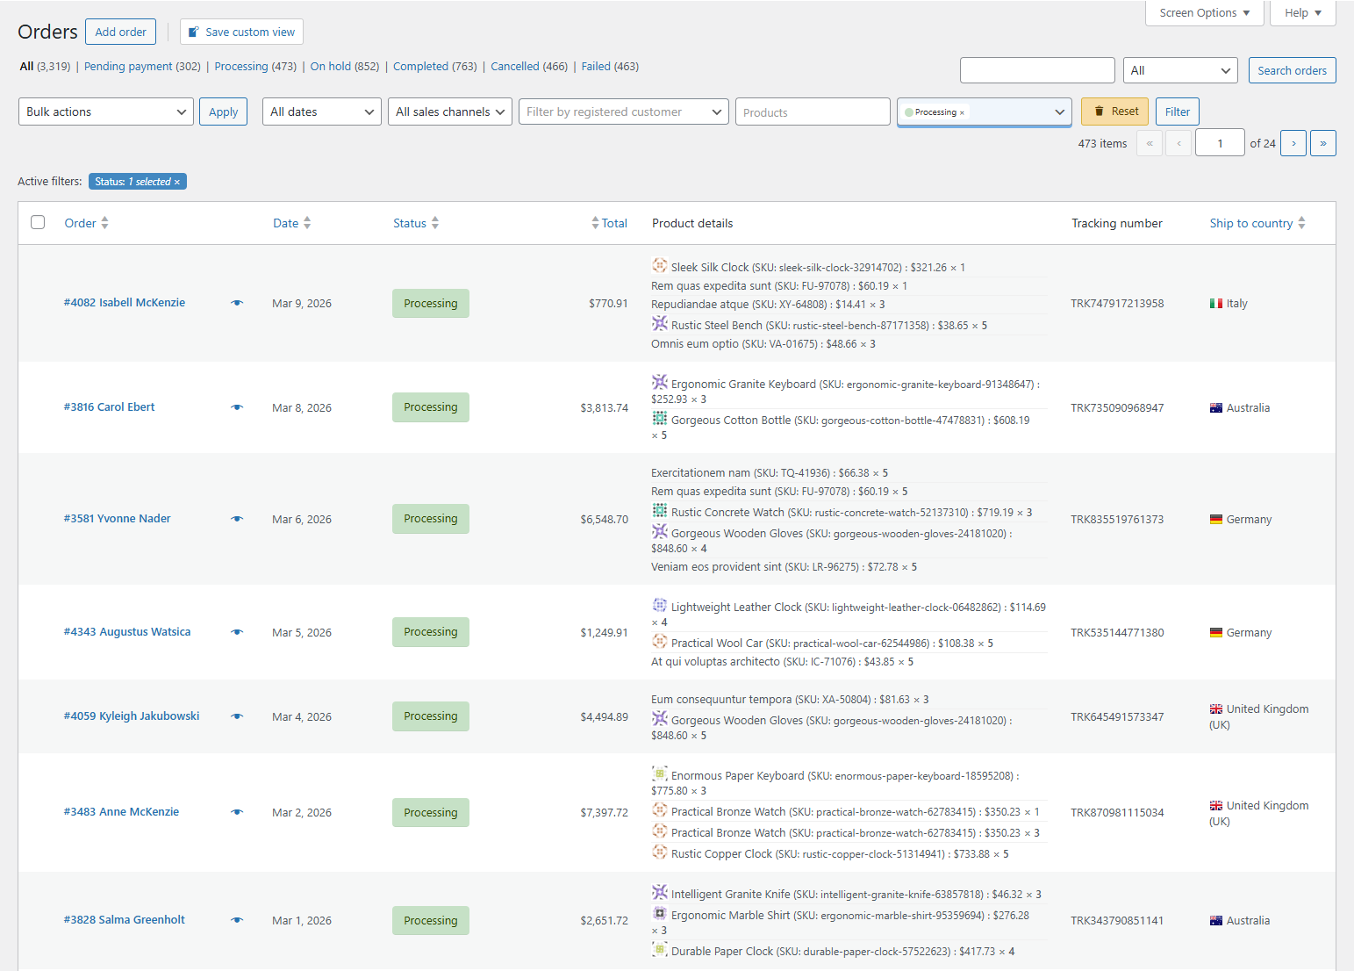The height and width of the screenshot is (971, 1354).
Task: Jump to last page of orders
Action: coord(1323,143)
